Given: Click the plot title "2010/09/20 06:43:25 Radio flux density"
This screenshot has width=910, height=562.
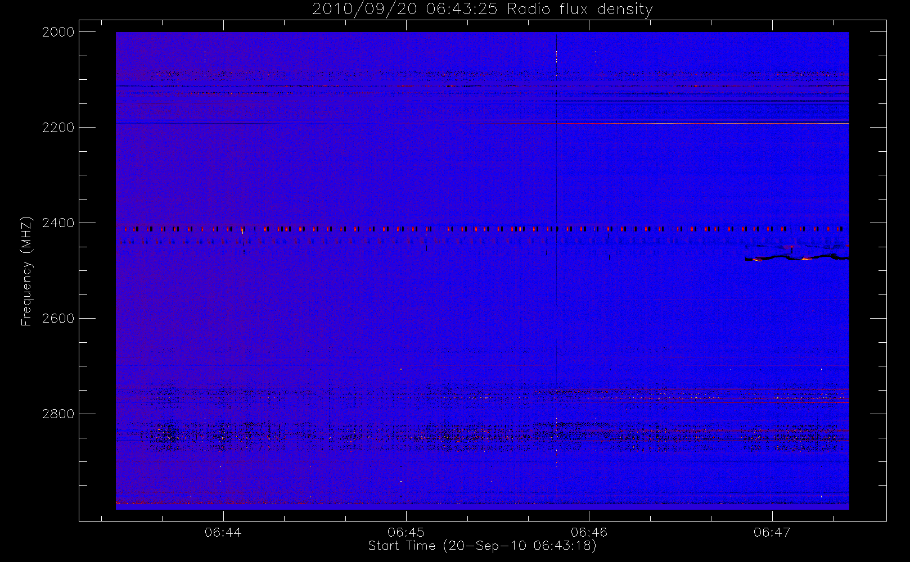Looking at the screenshot, I should coord(483,10).
